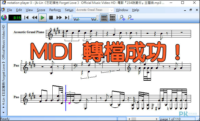Click the rewind button
The width and height of the screenshot is (200, 121).
[x=34, y=18]
